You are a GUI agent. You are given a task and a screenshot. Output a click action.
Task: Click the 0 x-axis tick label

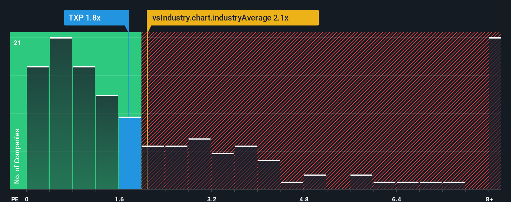pos(27,199)
